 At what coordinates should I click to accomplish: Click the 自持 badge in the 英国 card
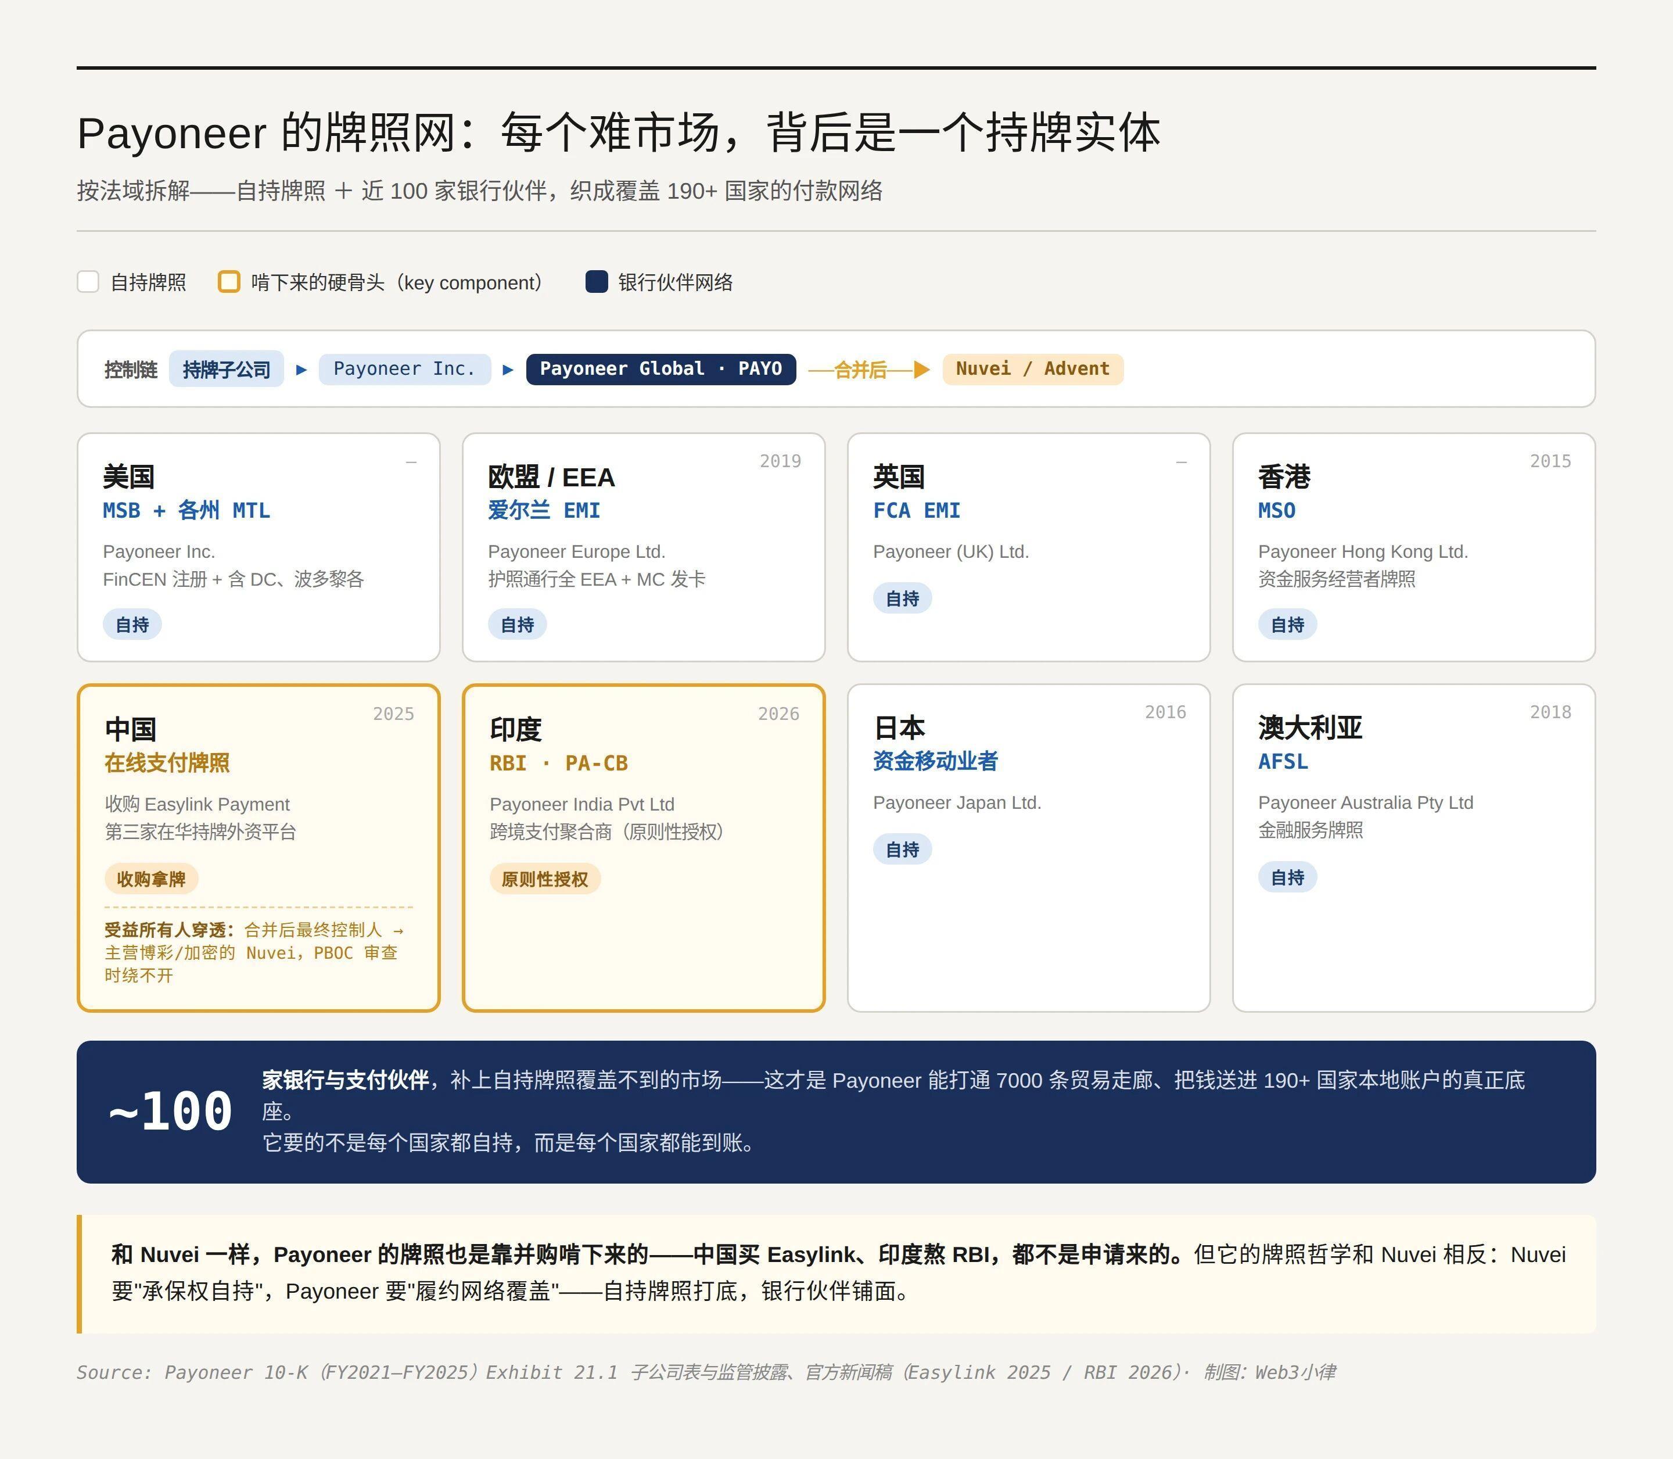coord(902,598)
